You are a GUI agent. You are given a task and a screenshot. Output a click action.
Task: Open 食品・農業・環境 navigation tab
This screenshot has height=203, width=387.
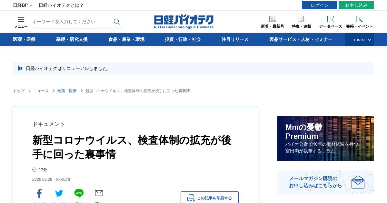pyautogui.click(x=126, y=39)
